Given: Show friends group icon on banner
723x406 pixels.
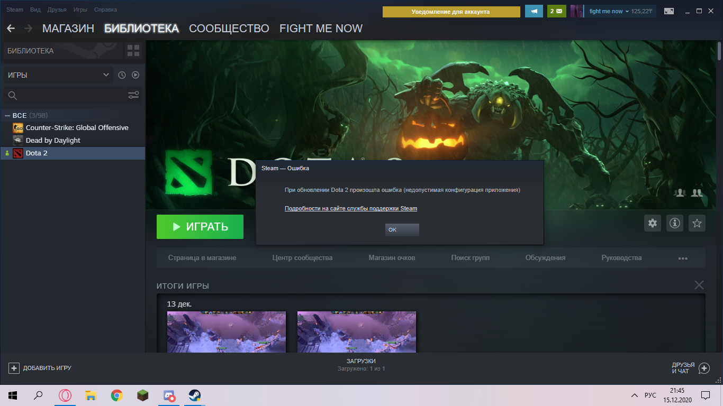Looking at the screenshot, I should [x=697, y=193].
